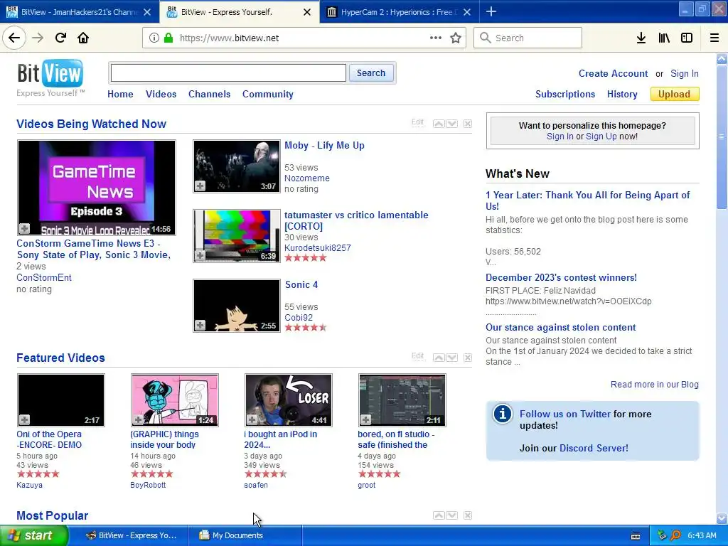Click the page scrollbar up arrow
728x546 pixels.
(x=722, y=58)
